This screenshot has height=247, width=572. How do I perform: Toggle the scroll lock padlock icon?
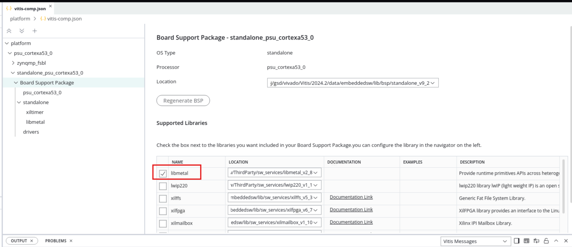(x=546, y=241)
